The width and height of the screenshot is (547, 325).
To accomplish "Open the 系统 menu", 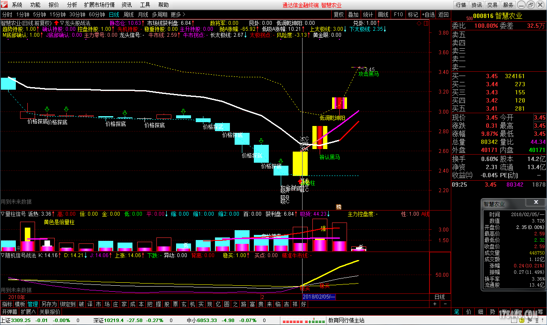I will click(17, 5).
